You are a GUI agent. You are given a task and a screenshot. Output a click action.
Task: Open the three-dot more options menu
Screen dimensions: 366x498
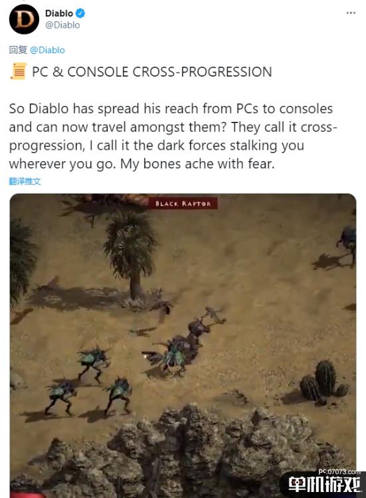coord(351,13)
